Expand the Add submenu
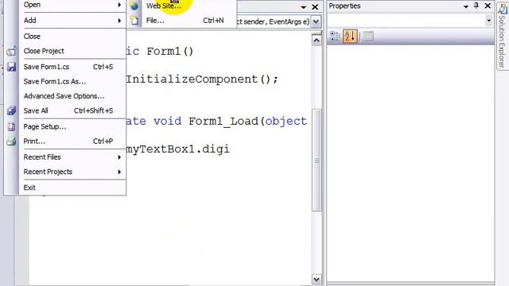The image size is (509, 286). 72,21
